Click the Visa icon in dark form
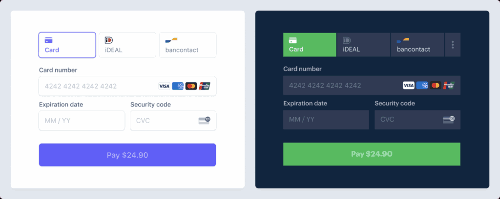Screen dimensions: 500x199 point(408,86)
